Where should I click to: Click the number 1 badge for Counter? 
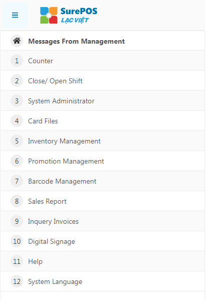coord(17,61)
